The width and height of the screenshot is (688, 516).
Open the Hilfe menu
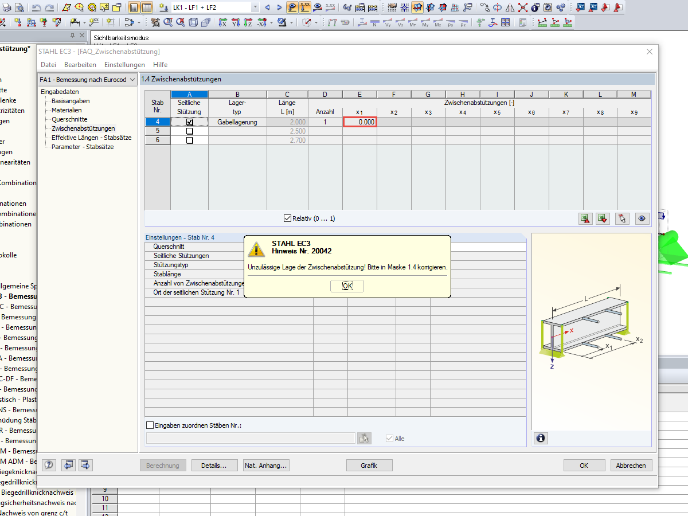[160, 64]
